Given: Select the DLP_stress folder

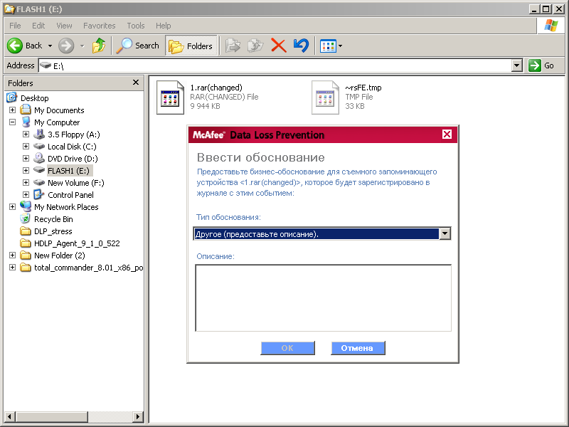Looking at the screenshot, I should click(53, 231).
